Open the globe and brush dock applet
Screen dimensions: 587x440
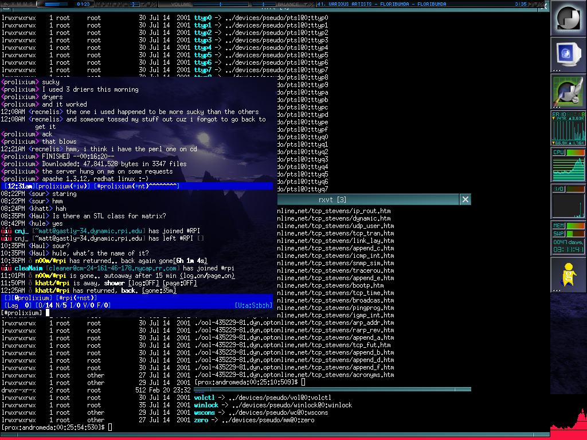568,91
